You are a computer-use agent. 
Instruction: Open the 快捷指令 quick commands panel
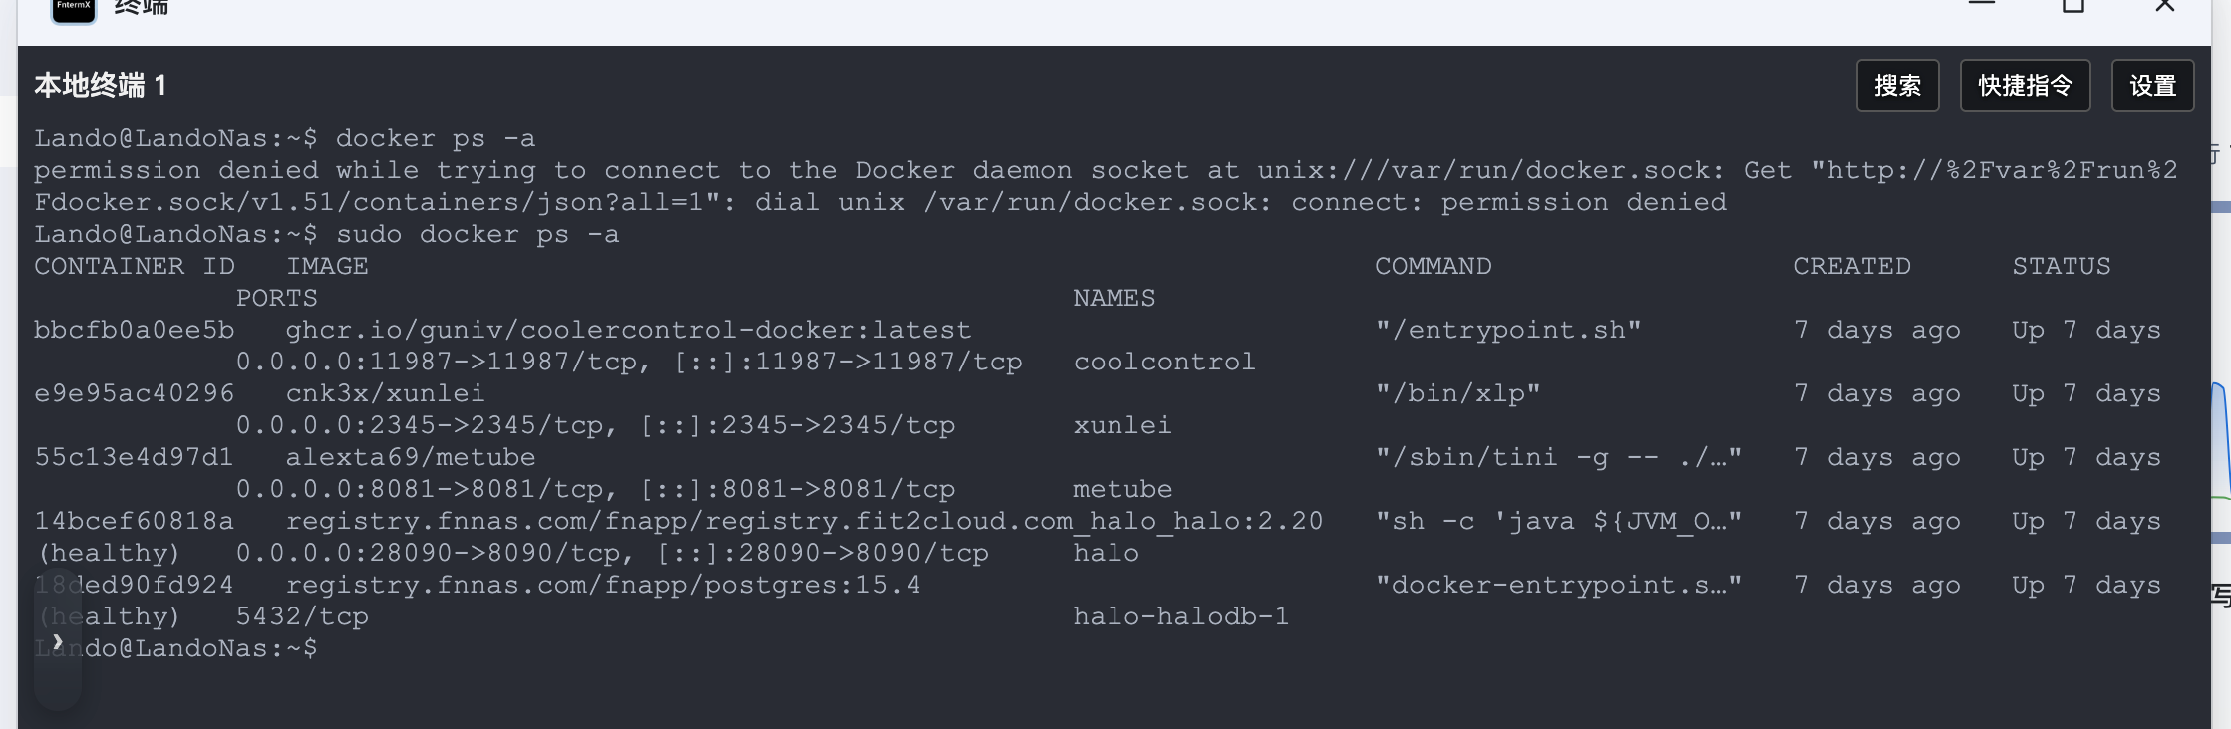(2025, 86)
